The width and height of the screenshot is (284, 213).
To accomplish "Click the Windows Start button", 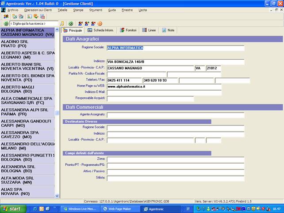I will click(12, 209).
